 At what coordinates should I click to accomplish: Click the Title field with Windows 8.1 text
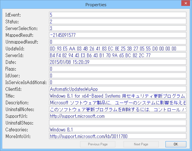pyautogui.click(x=118, y=96)
